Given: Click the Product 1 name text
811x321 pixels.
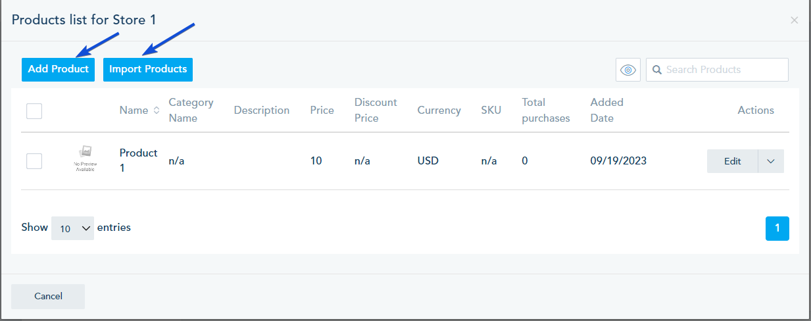Looking at the screenshot, I should click(x=138, y=160).
